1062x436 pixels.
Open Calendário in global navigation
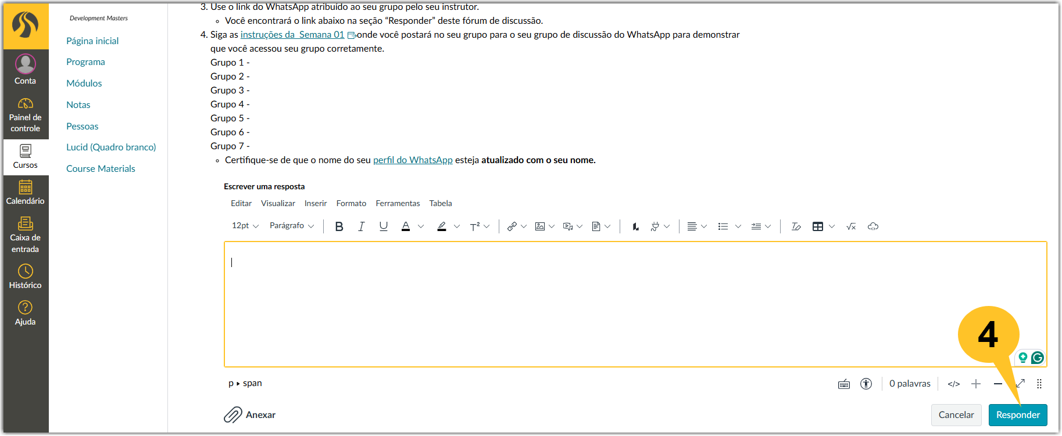[x=26, y=193]
